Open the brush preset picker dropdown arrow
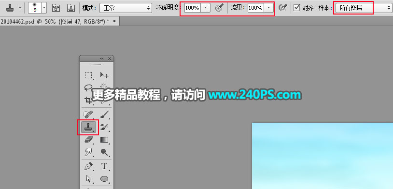 coord(44,8)
